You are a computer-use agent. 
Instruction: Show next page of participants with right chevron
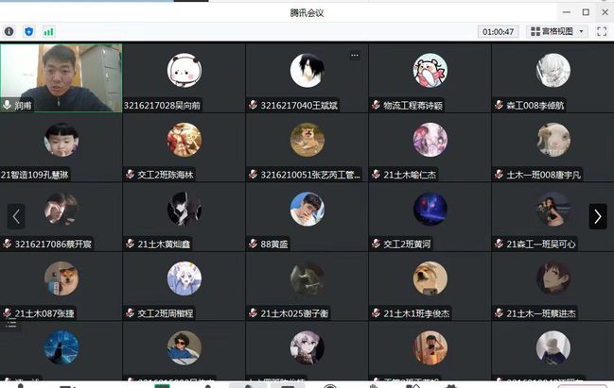click(x=598, y=216)
